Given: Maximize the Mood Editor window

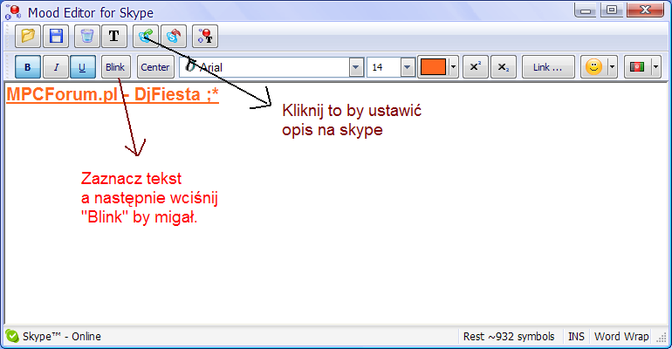Looking at the screenshot, I should click(612, 10).
